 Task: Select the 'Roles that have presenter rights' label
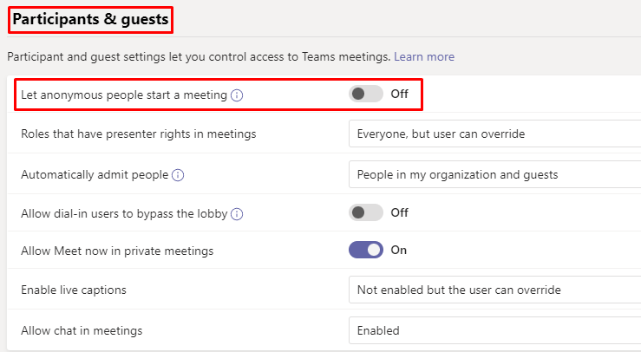pos(138,134)
